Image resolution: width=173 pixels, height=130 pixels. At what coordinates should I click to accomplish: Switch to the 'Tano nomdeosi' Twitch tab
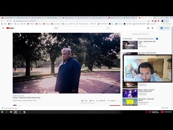(x=100, y=18)
